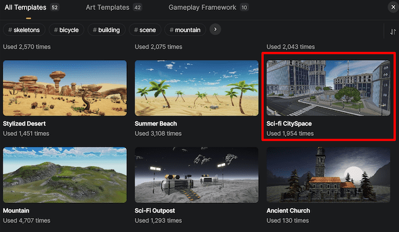399x232 pixels.
Task: Click the Stylized Desert title text
Action: [x=24, y=123]
